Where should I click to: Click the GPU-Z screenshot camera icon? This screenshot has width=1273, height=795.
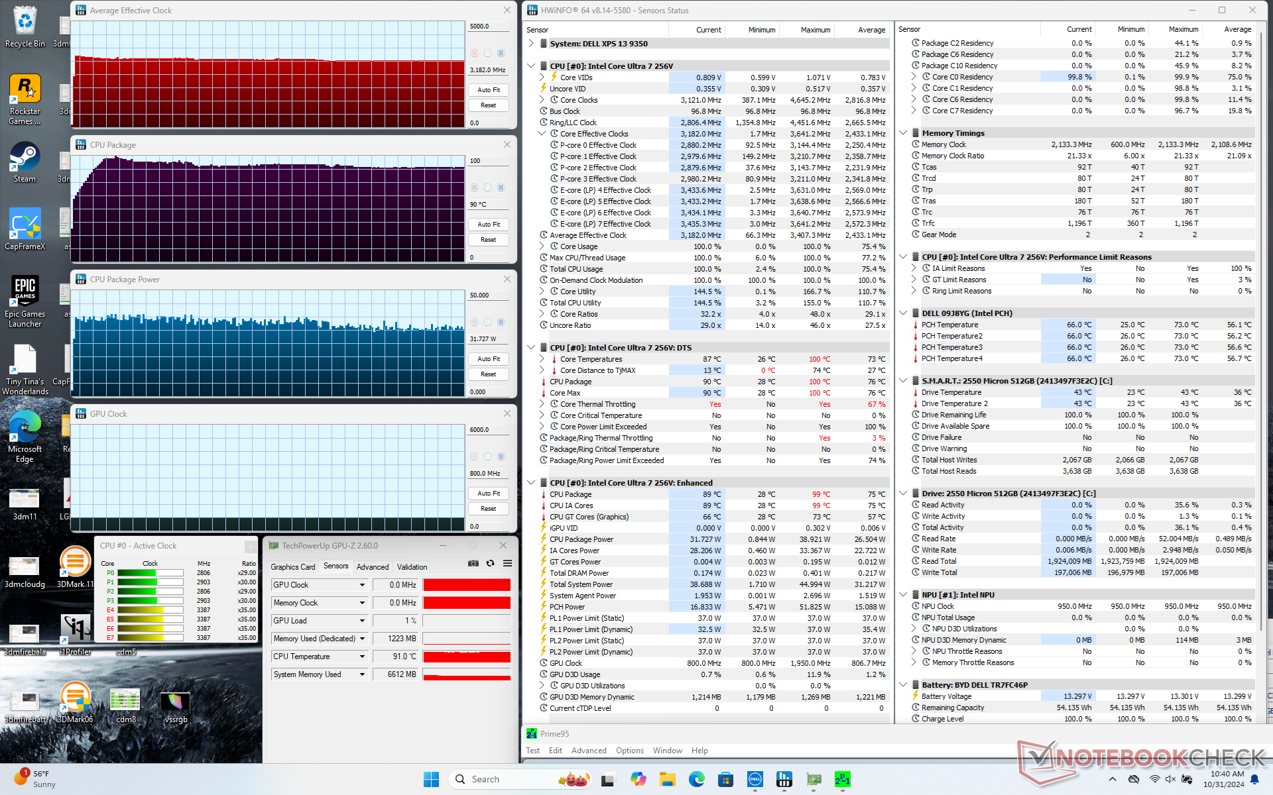[x=473, y=563]
